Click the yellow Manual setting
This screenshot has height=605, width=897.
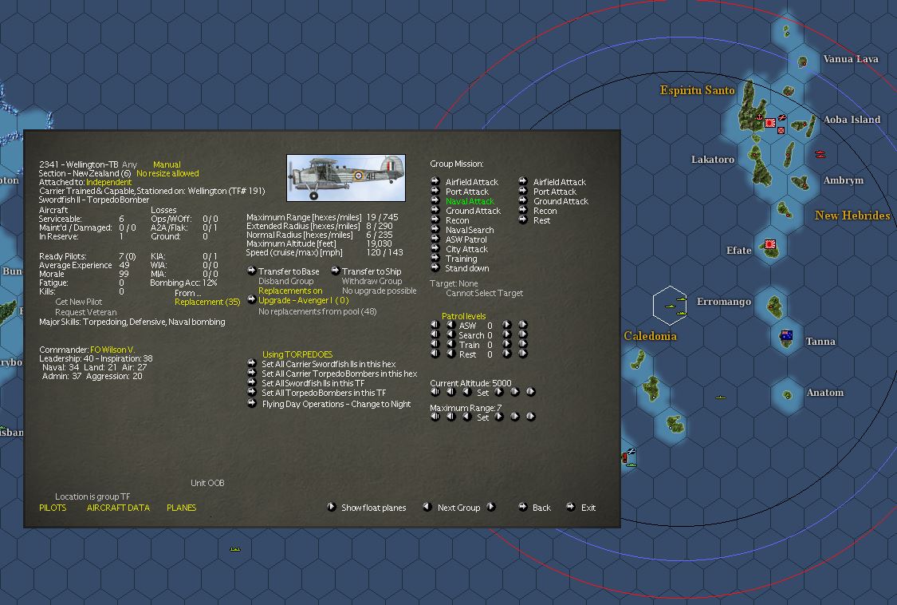pos(167,164)
